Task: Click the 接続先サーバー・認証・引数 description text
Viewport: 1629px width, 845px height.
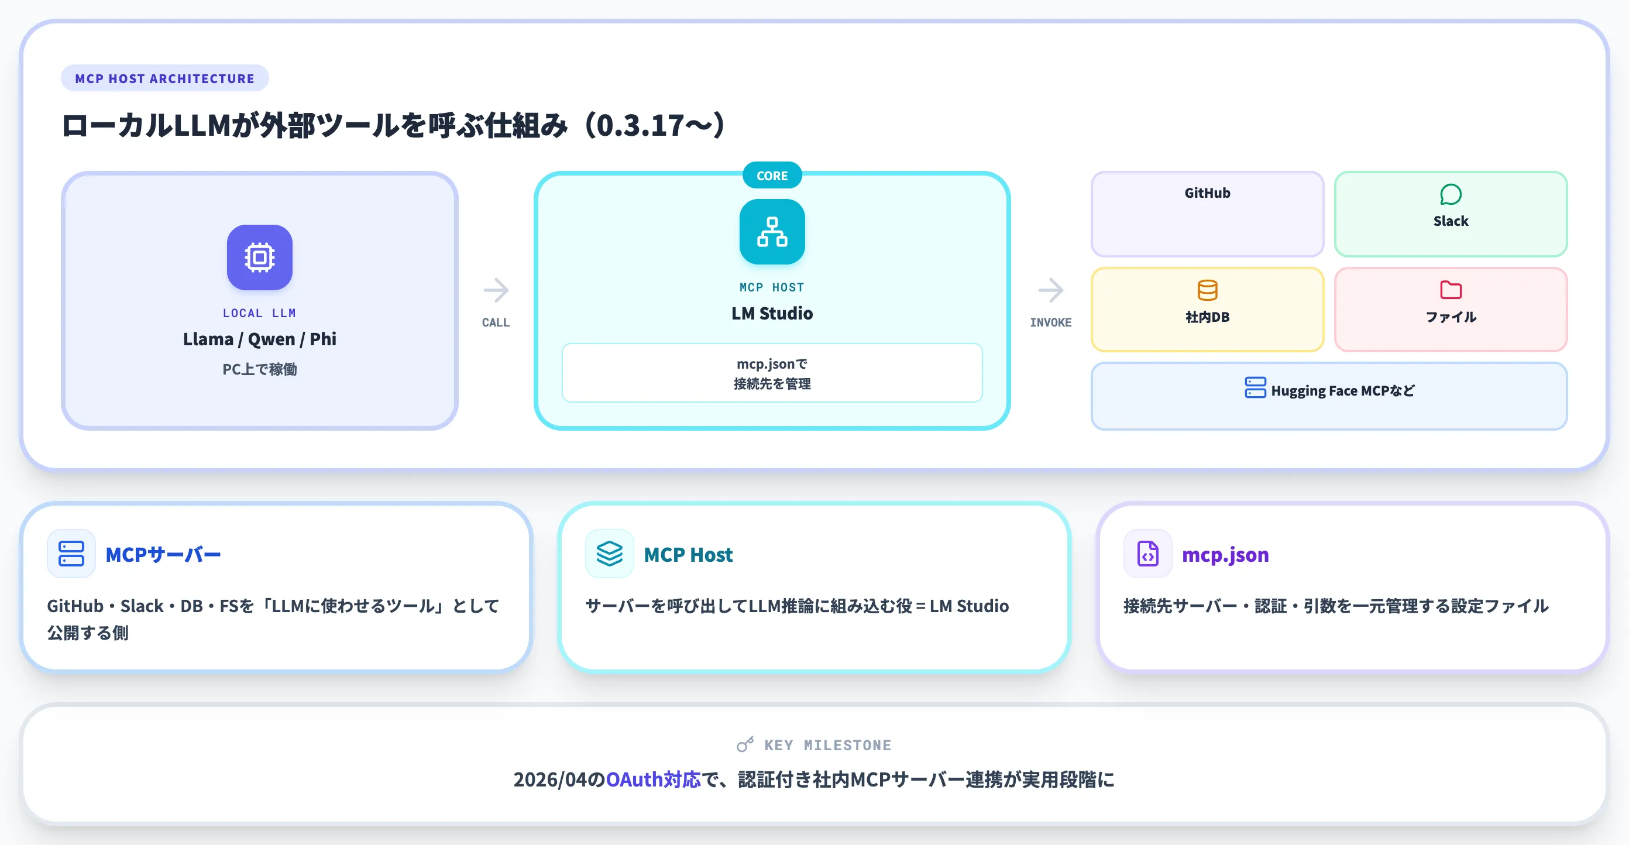Action: (x=1336, y=606)
